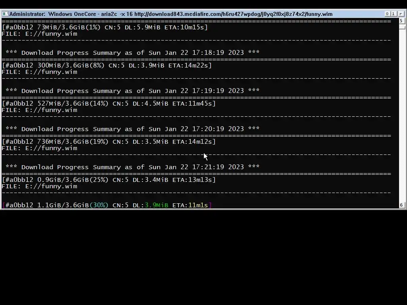This screenshot has height=305, width=407.
Task: Click the '527MiB/3.6GiB(14%)' progress text
Action: coord(73,104)
